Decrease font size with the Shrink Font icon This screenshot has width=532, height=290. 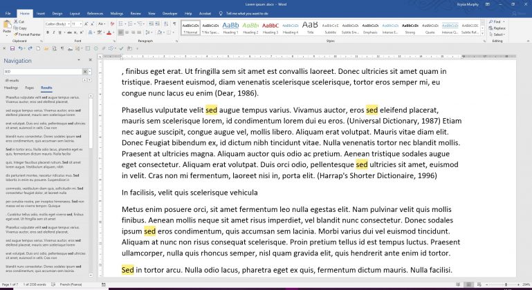tap(92, 24)
